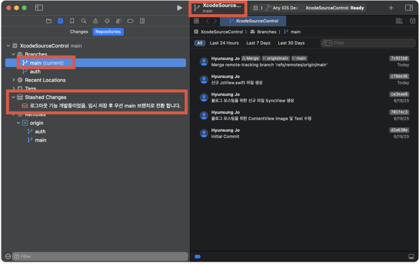Open the scheme's source control branch menu
The width and height of the screenshot is (420, 264).
point(217,8)
